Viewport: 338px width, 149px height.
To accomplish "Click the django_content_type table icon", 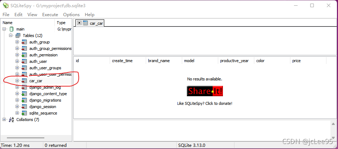I will pos(24,94).
